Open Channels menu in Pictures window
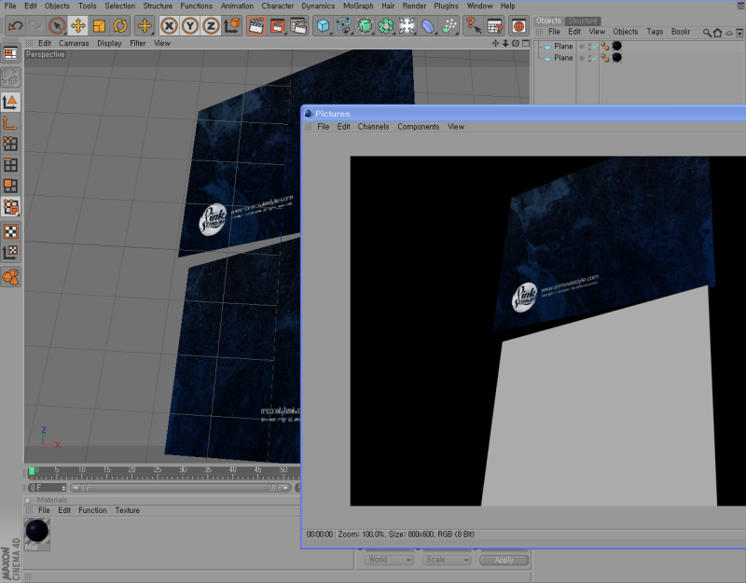This screenshot has height=583, width=746. click(373, 127)
